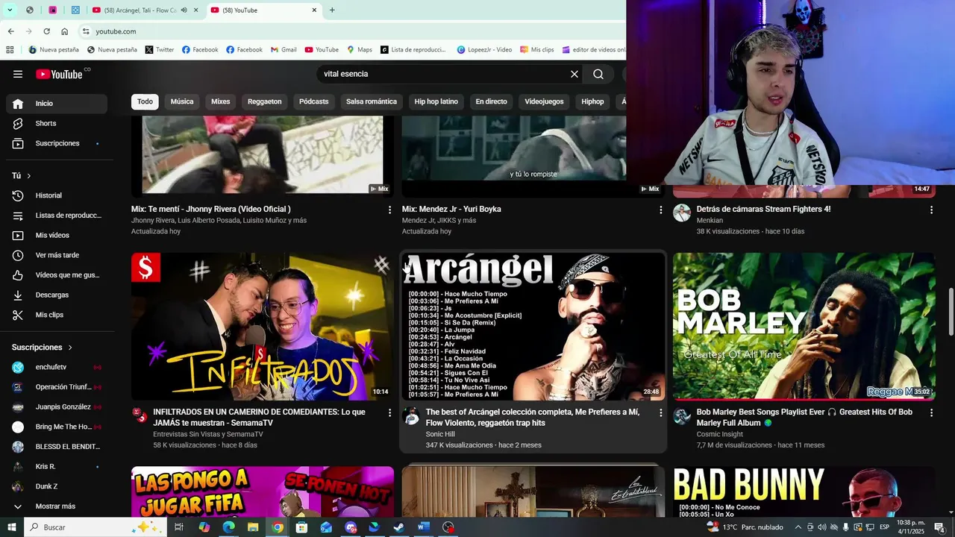Screen dimensions: 955x537
Task: Select the Videojuegos filter chip
Action: [x=545, y=101]
